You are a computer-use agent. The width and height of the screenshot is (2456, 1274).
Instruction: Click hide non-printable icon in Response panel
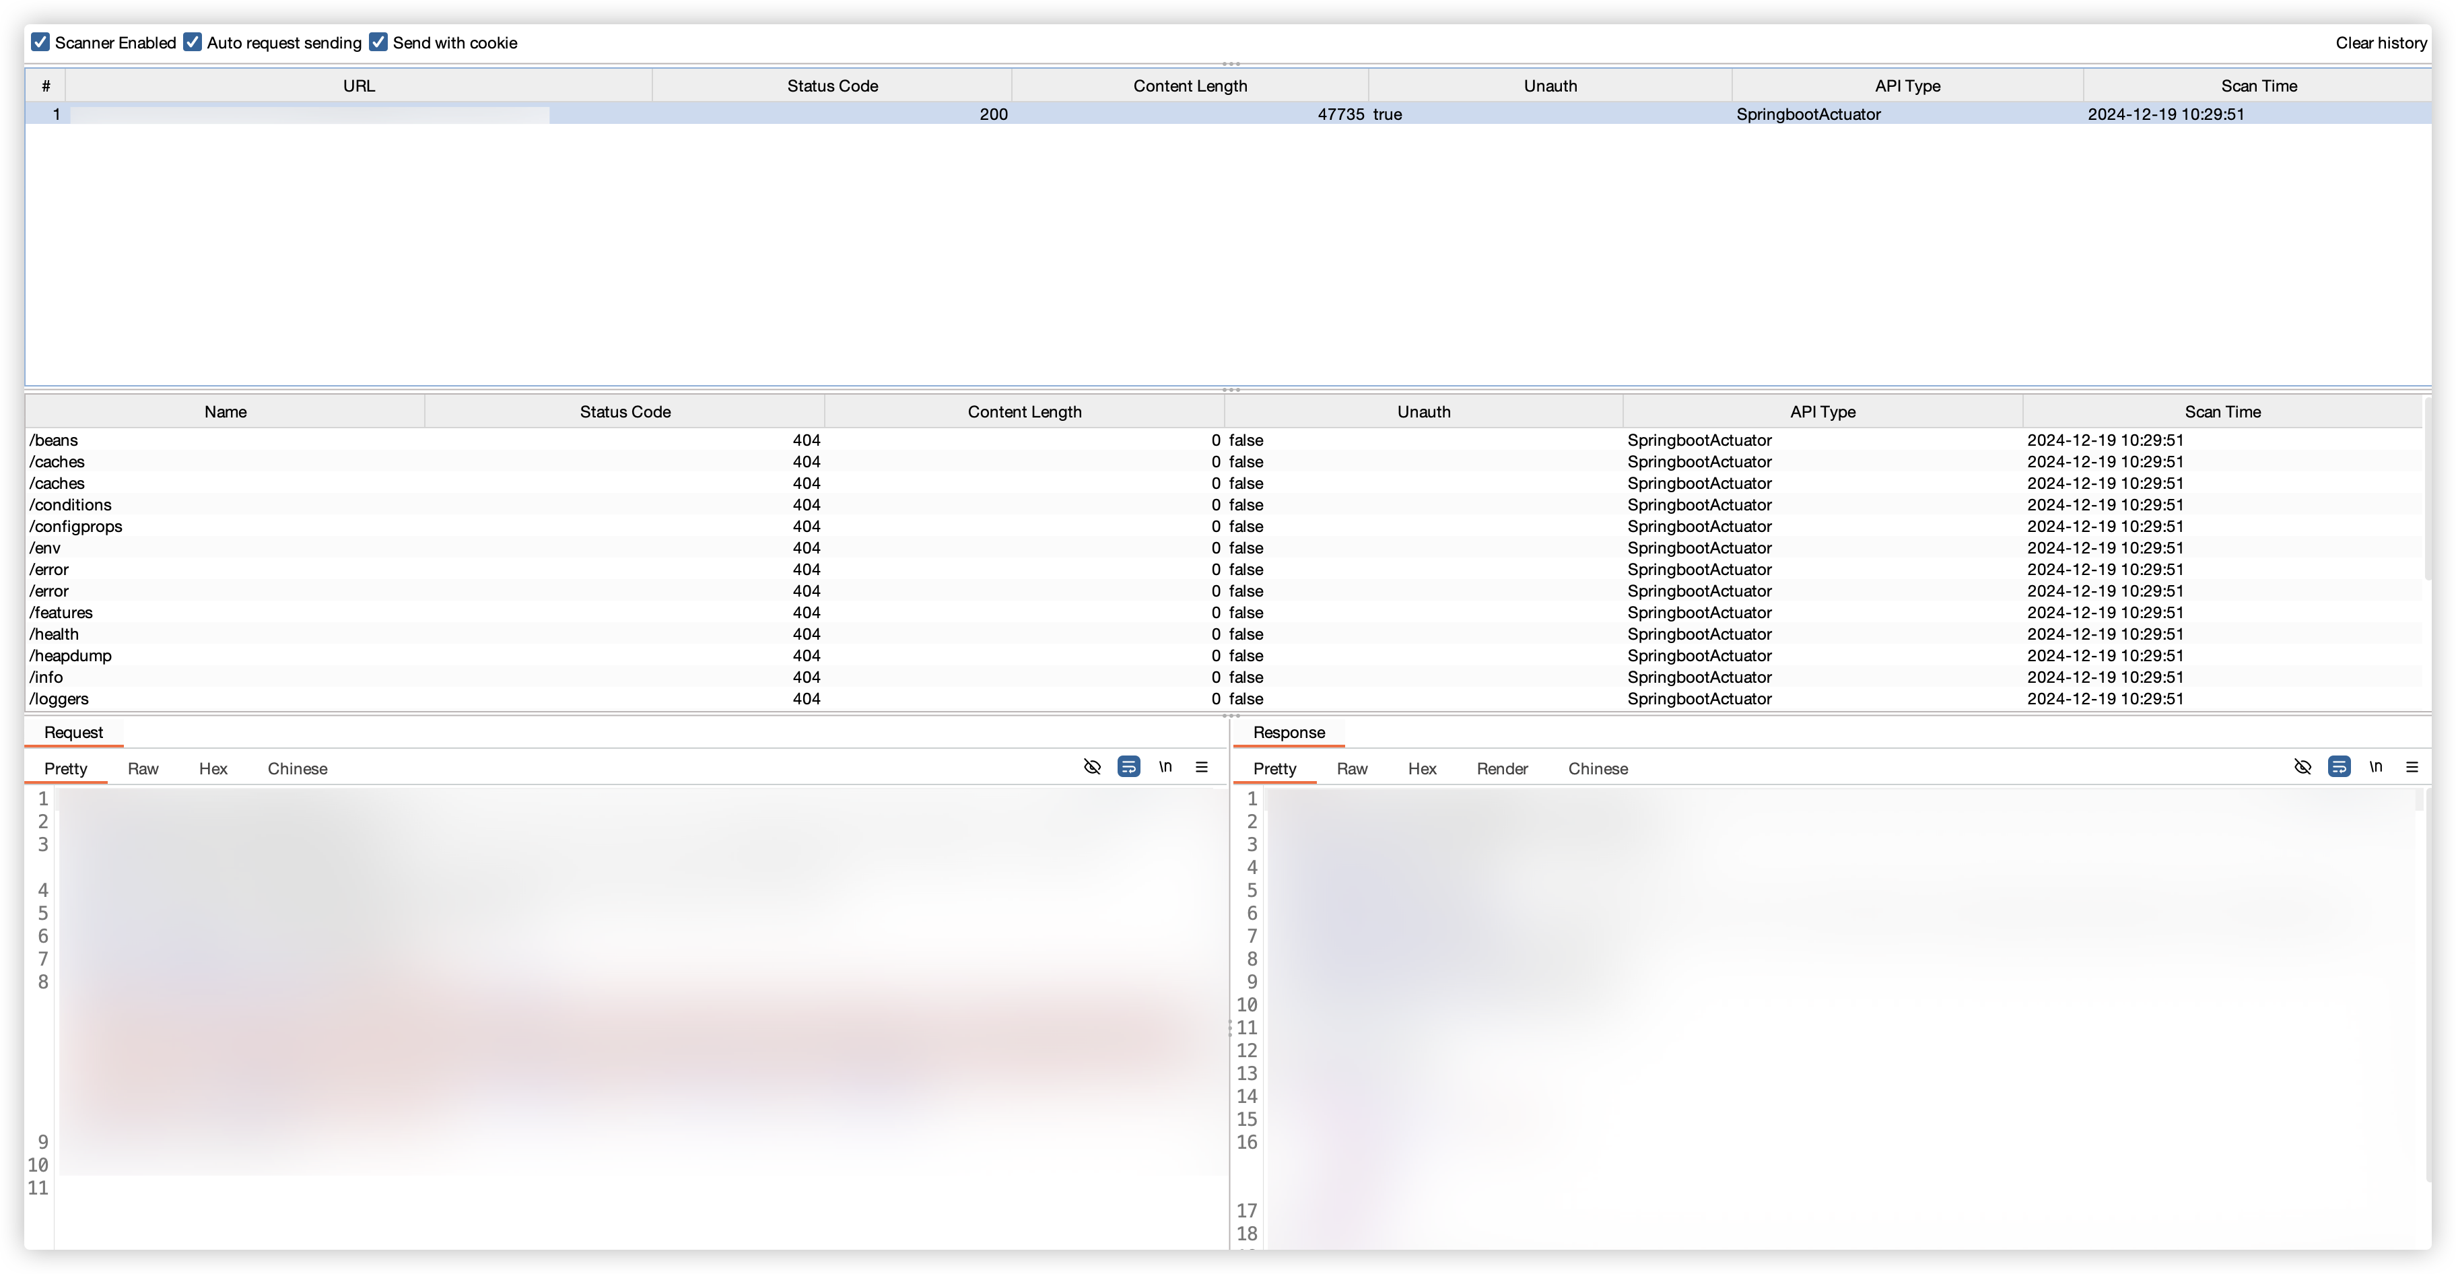pos(2302,767)
